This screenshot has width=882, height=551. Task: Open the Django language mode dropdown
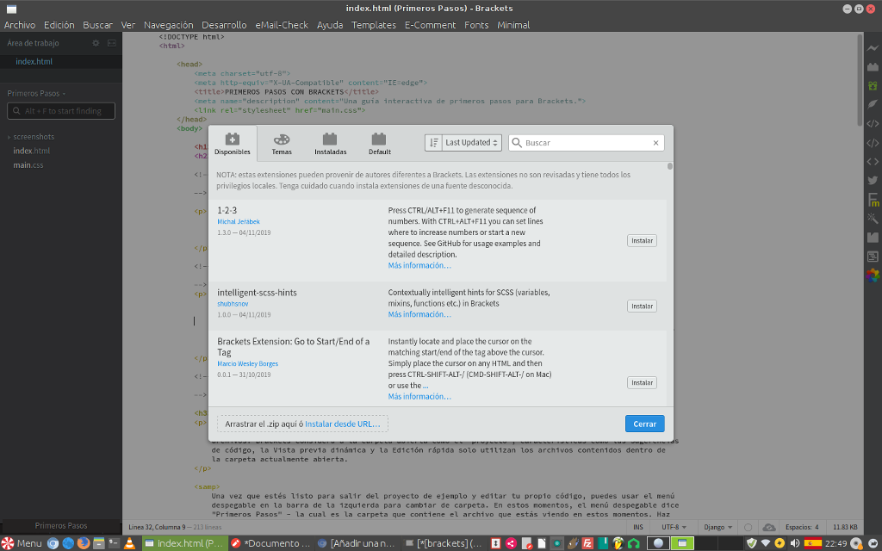coord(717,527)
